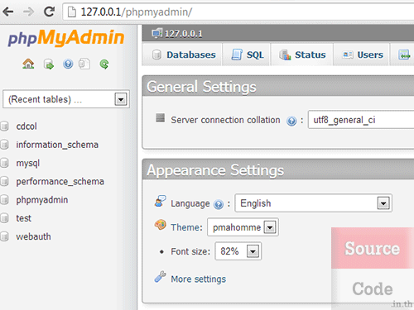Open help icon next to Language
This screenshot has height=310, width=414.
click(219, 204)
